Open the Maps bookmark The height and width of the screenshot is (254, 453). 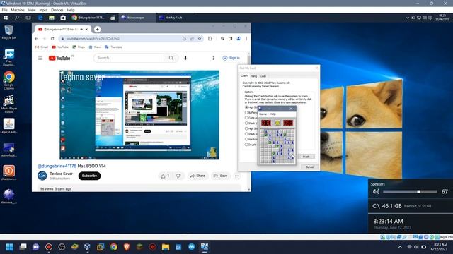79,47
